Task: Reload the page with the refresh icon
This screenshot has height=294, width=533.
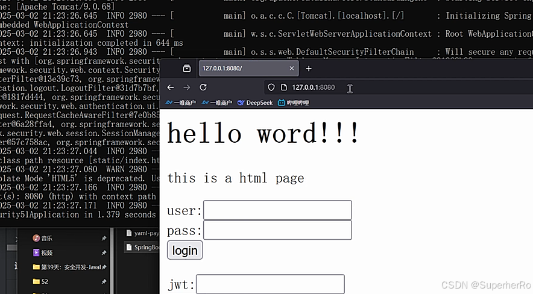Action: [203, 87]
